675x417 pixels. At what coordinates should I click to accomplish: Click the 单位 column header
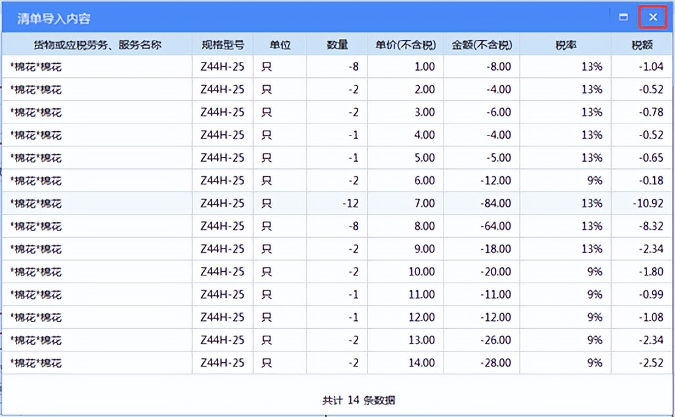point(280,44)
